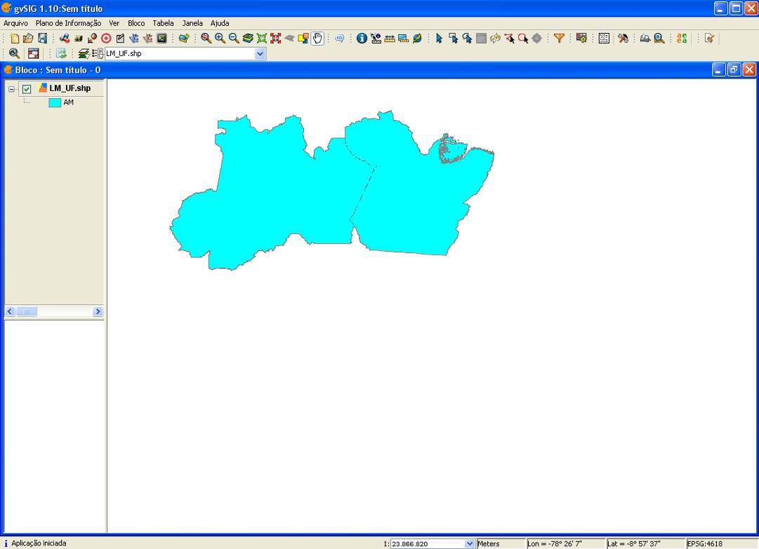The image size is (759, 549).
Task: Click the green full extent arrows icon
Action: pos(262,38)
